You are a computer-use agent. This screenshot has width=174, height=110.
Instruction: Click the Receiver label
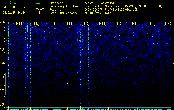56,10
